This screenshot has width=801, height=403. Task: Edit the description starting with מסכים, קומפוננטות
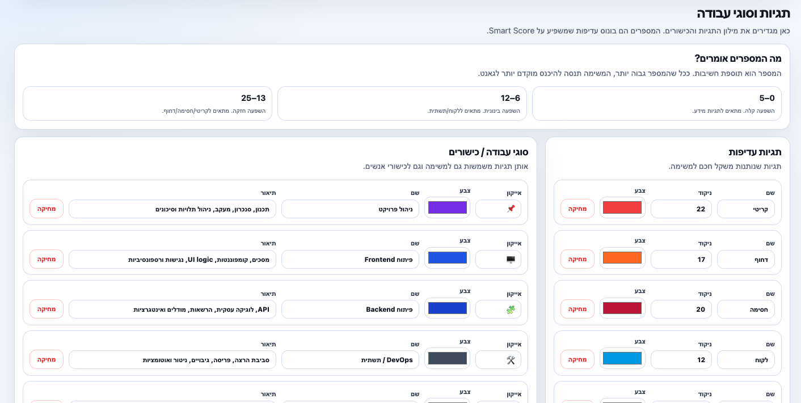172,259
